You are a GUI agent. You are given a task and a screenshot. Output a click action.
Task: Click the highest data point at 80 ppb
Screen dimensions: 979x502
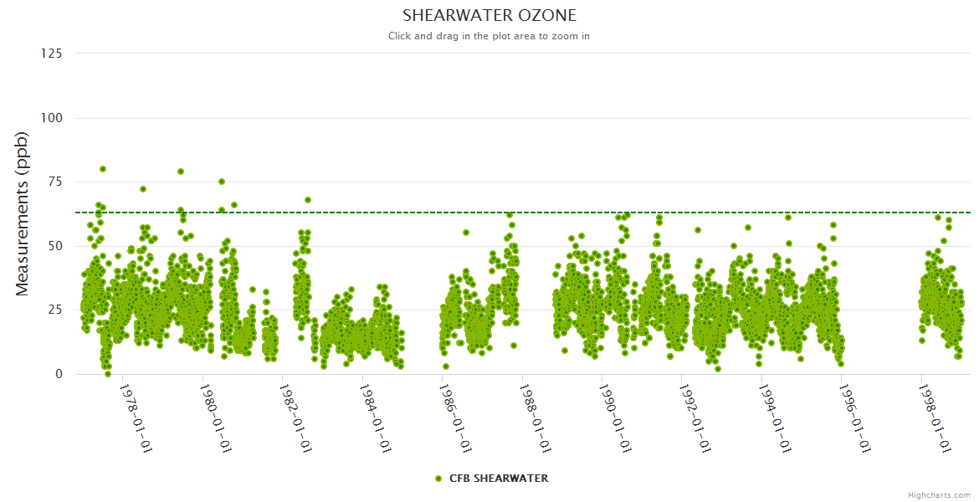(x=103, y=169)
